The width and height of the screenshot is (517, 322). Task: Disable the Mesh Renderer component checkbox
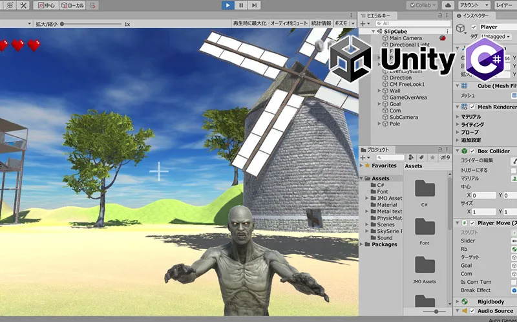[472, 107]
